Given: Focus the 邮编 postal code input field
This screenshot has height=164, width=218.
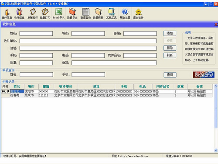Looking at the screenshot, I should tap(140, 33).
